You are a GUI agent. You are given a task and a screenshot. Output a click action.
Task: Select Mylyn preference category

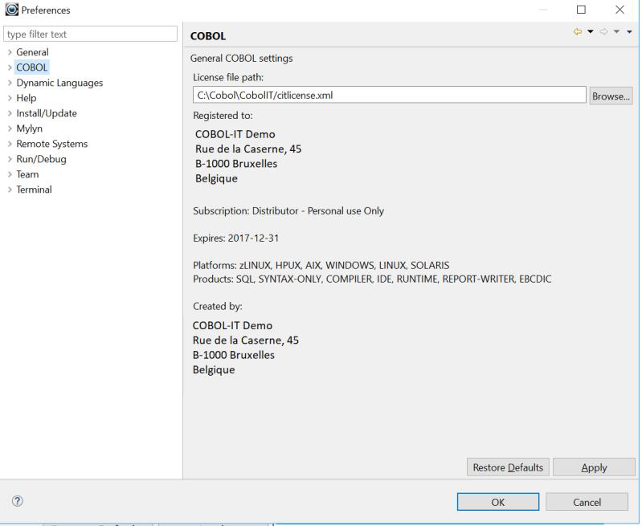pos(29,128)
